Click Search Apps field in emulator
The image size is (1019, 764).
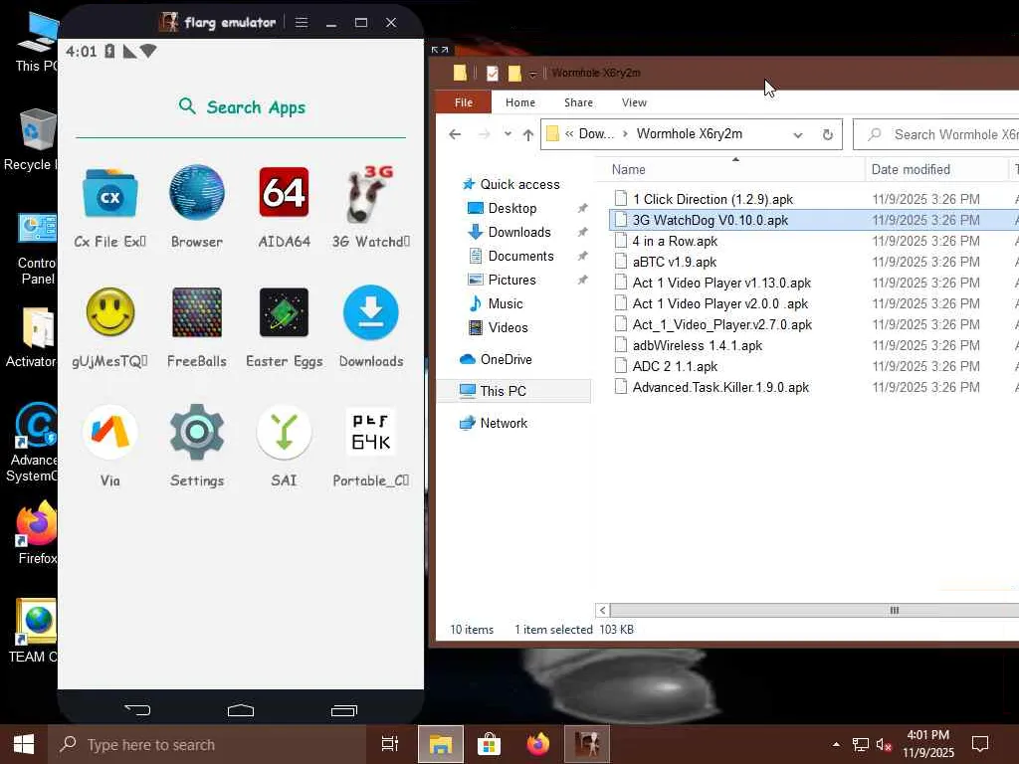coord(242,107)
